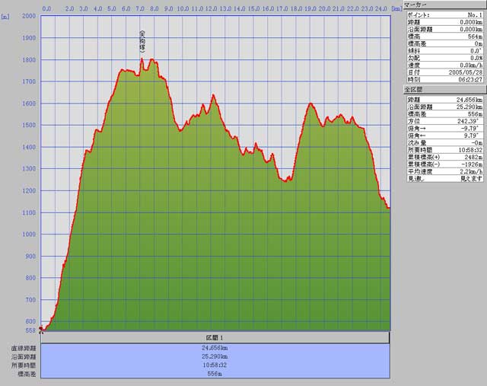Click the 直線距離 24.656km row below the graph
487x386 pixels.
215,347
